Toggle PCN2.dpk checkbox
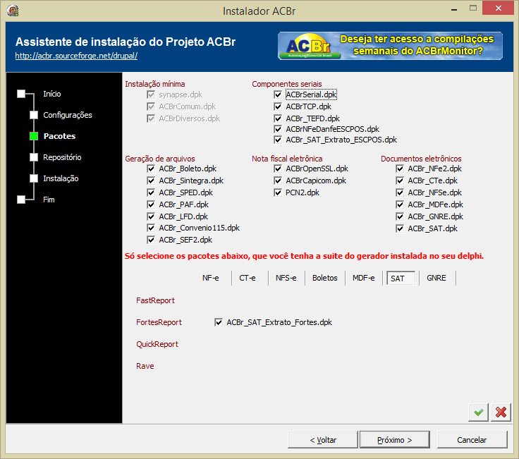 (x=278, y=192)
